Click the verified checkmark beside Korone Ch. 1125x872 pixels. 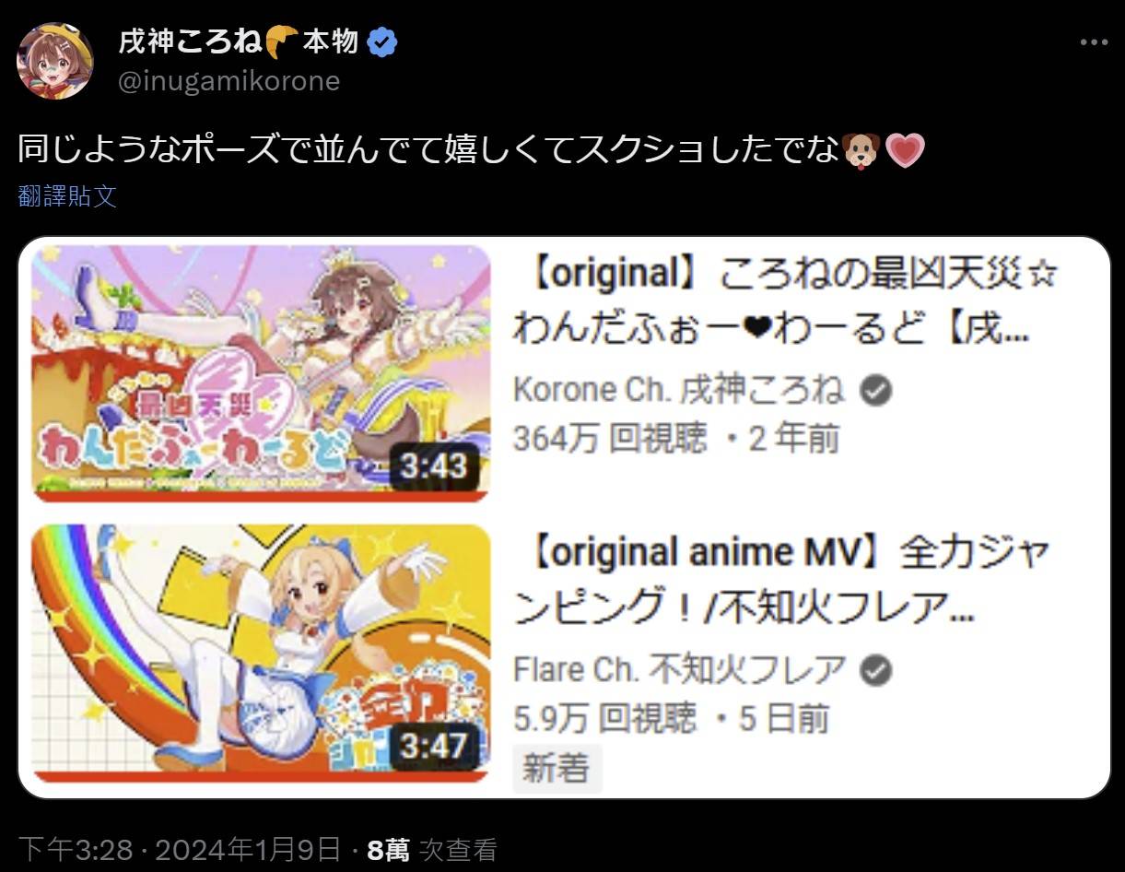click(875, 391)
